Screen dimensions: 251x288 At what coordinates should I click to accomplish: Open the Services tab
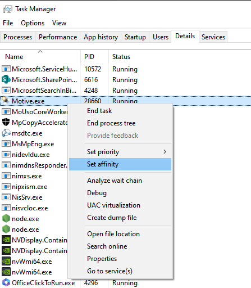coord(213,37)
